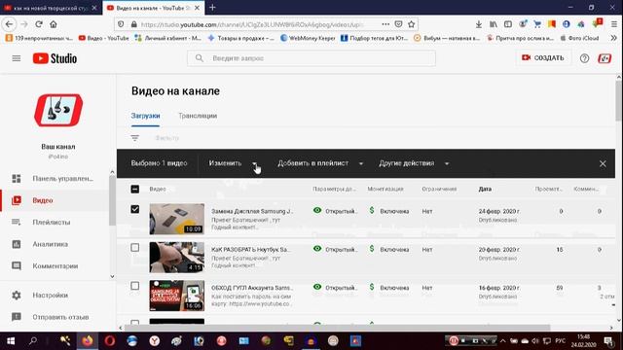Screen dimensions: 623x350
Task: Open Аналитика in the sidebar
Action: pos(55,244)
